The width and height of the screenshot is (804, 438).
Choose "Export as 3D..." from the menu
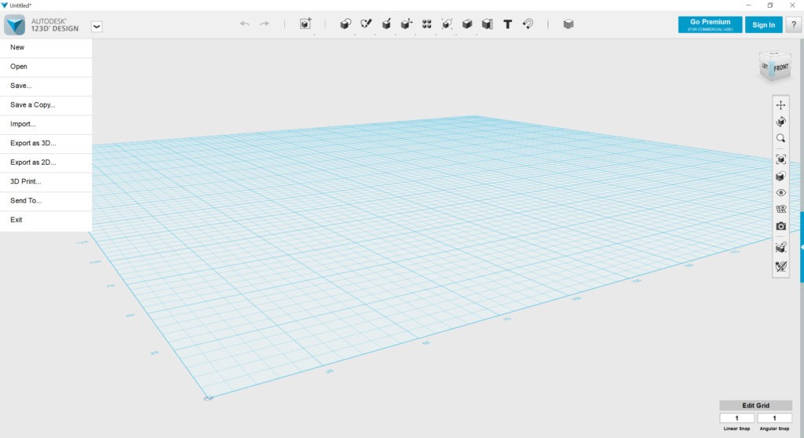point(33,143)
